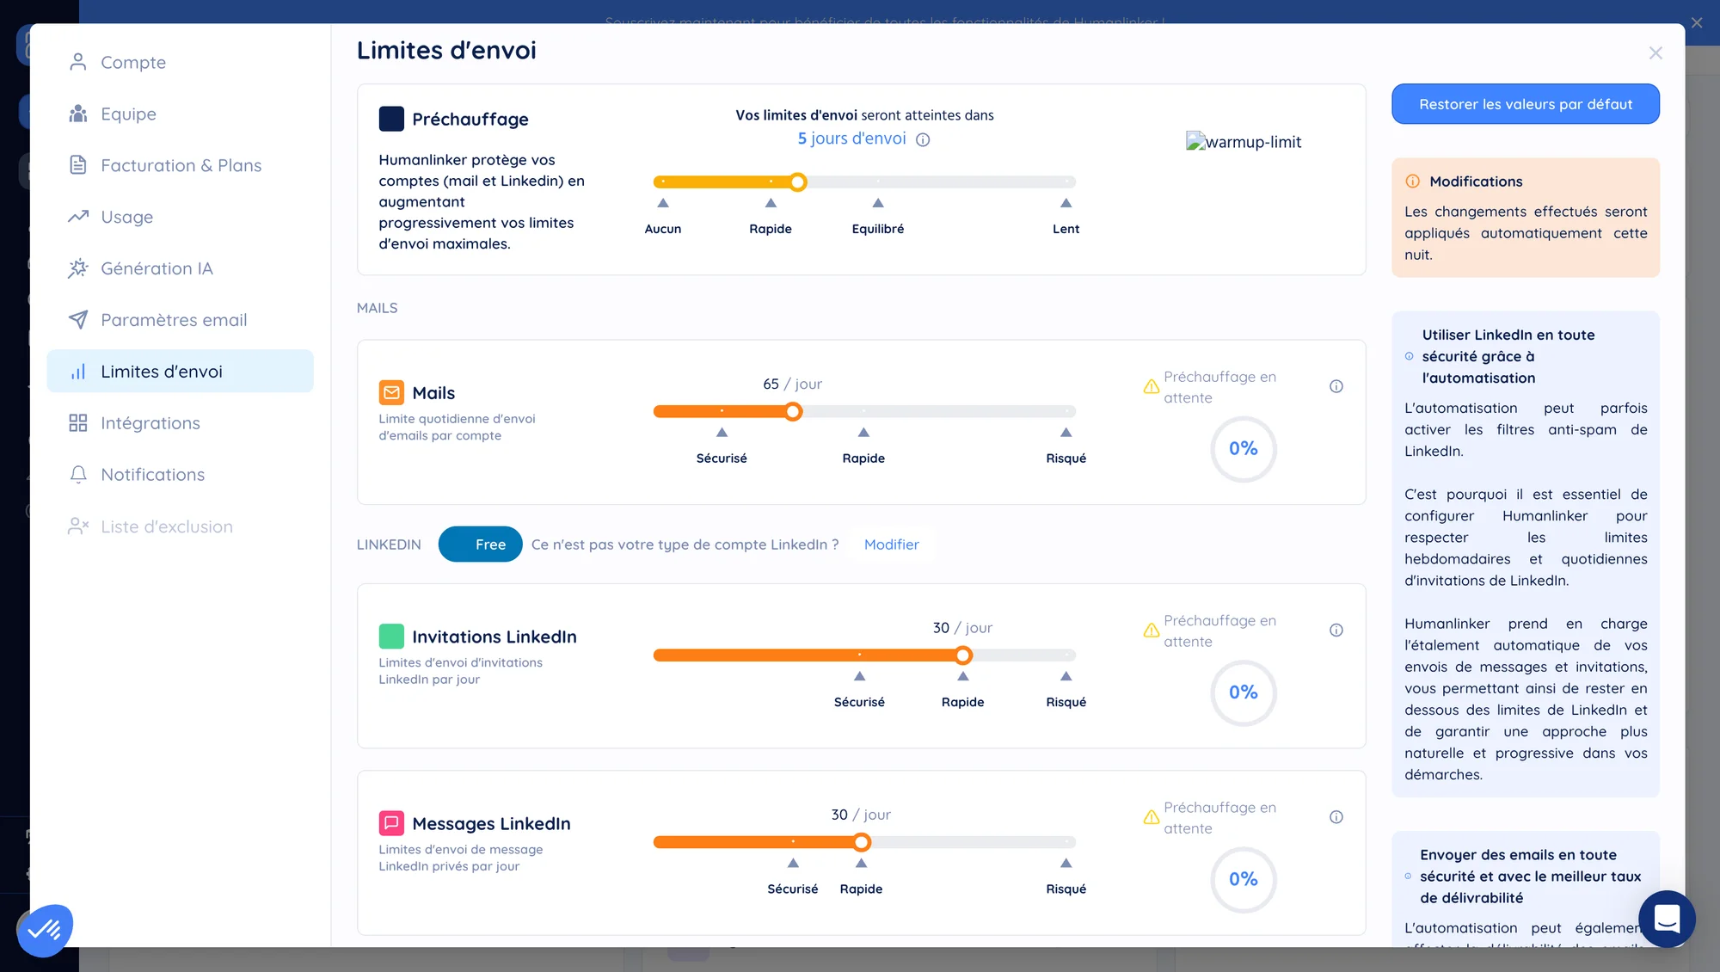Open the Intégrations section
The width and height of the screenshot is (1720, 972).
coord(180,423)
